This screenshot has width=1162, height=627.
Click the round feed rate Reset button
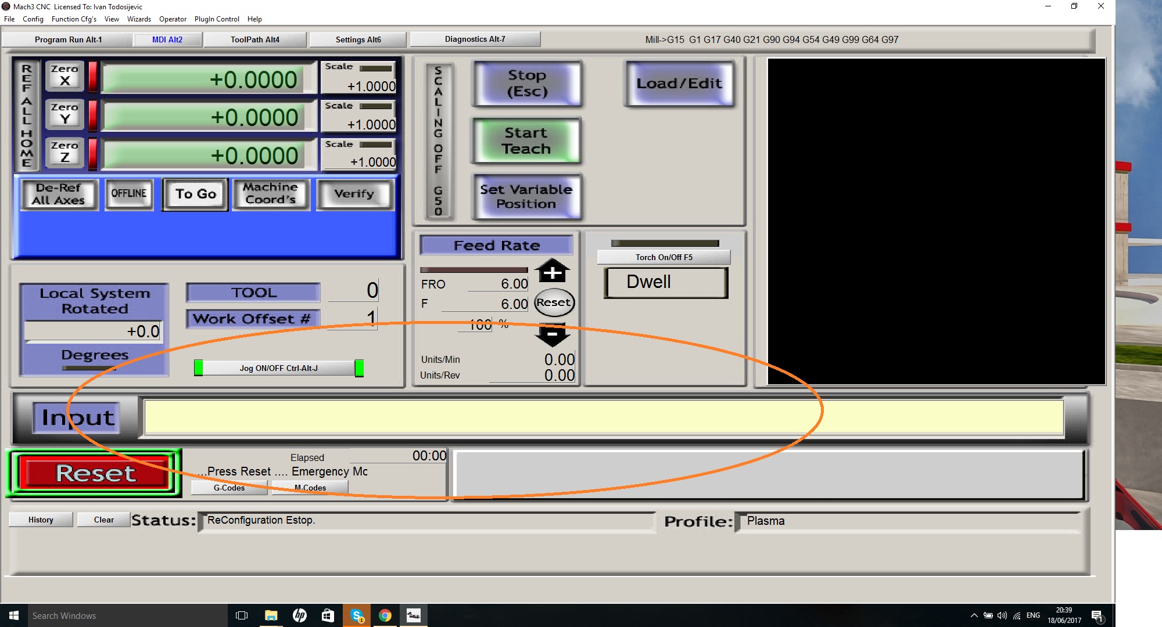pos(554,302)
